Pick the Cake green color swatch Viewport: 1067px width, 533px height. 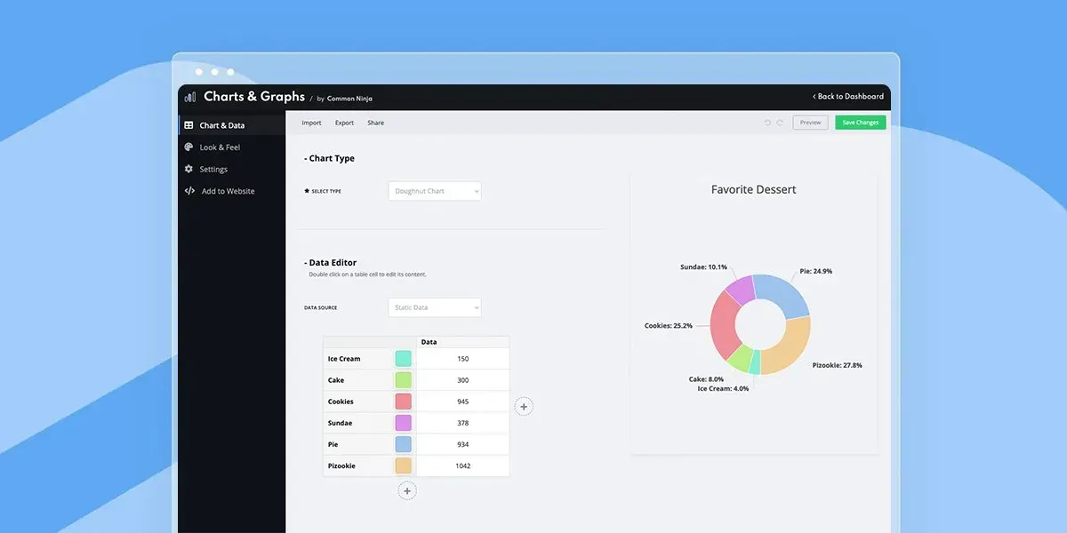(403, 380)
